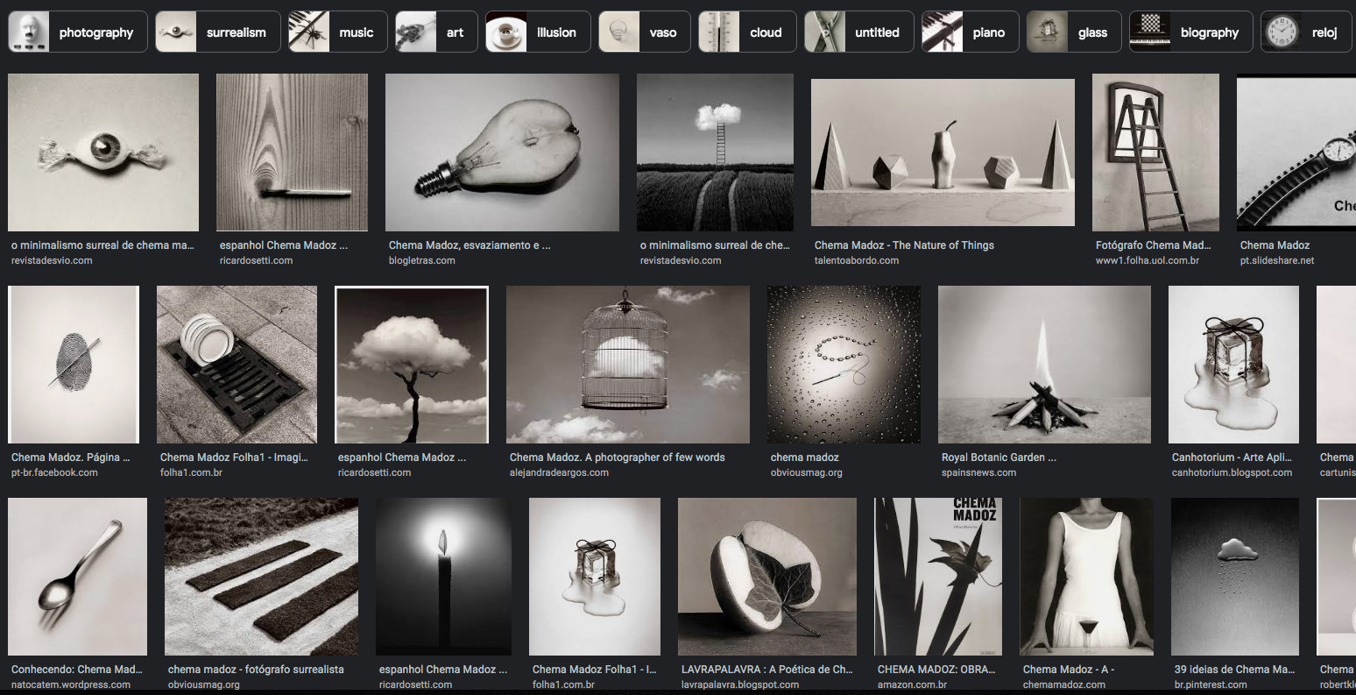Open 'Royal Botanic Garden ...' title link
This screenshot has width=1356, height=695.
coord(999,457)
